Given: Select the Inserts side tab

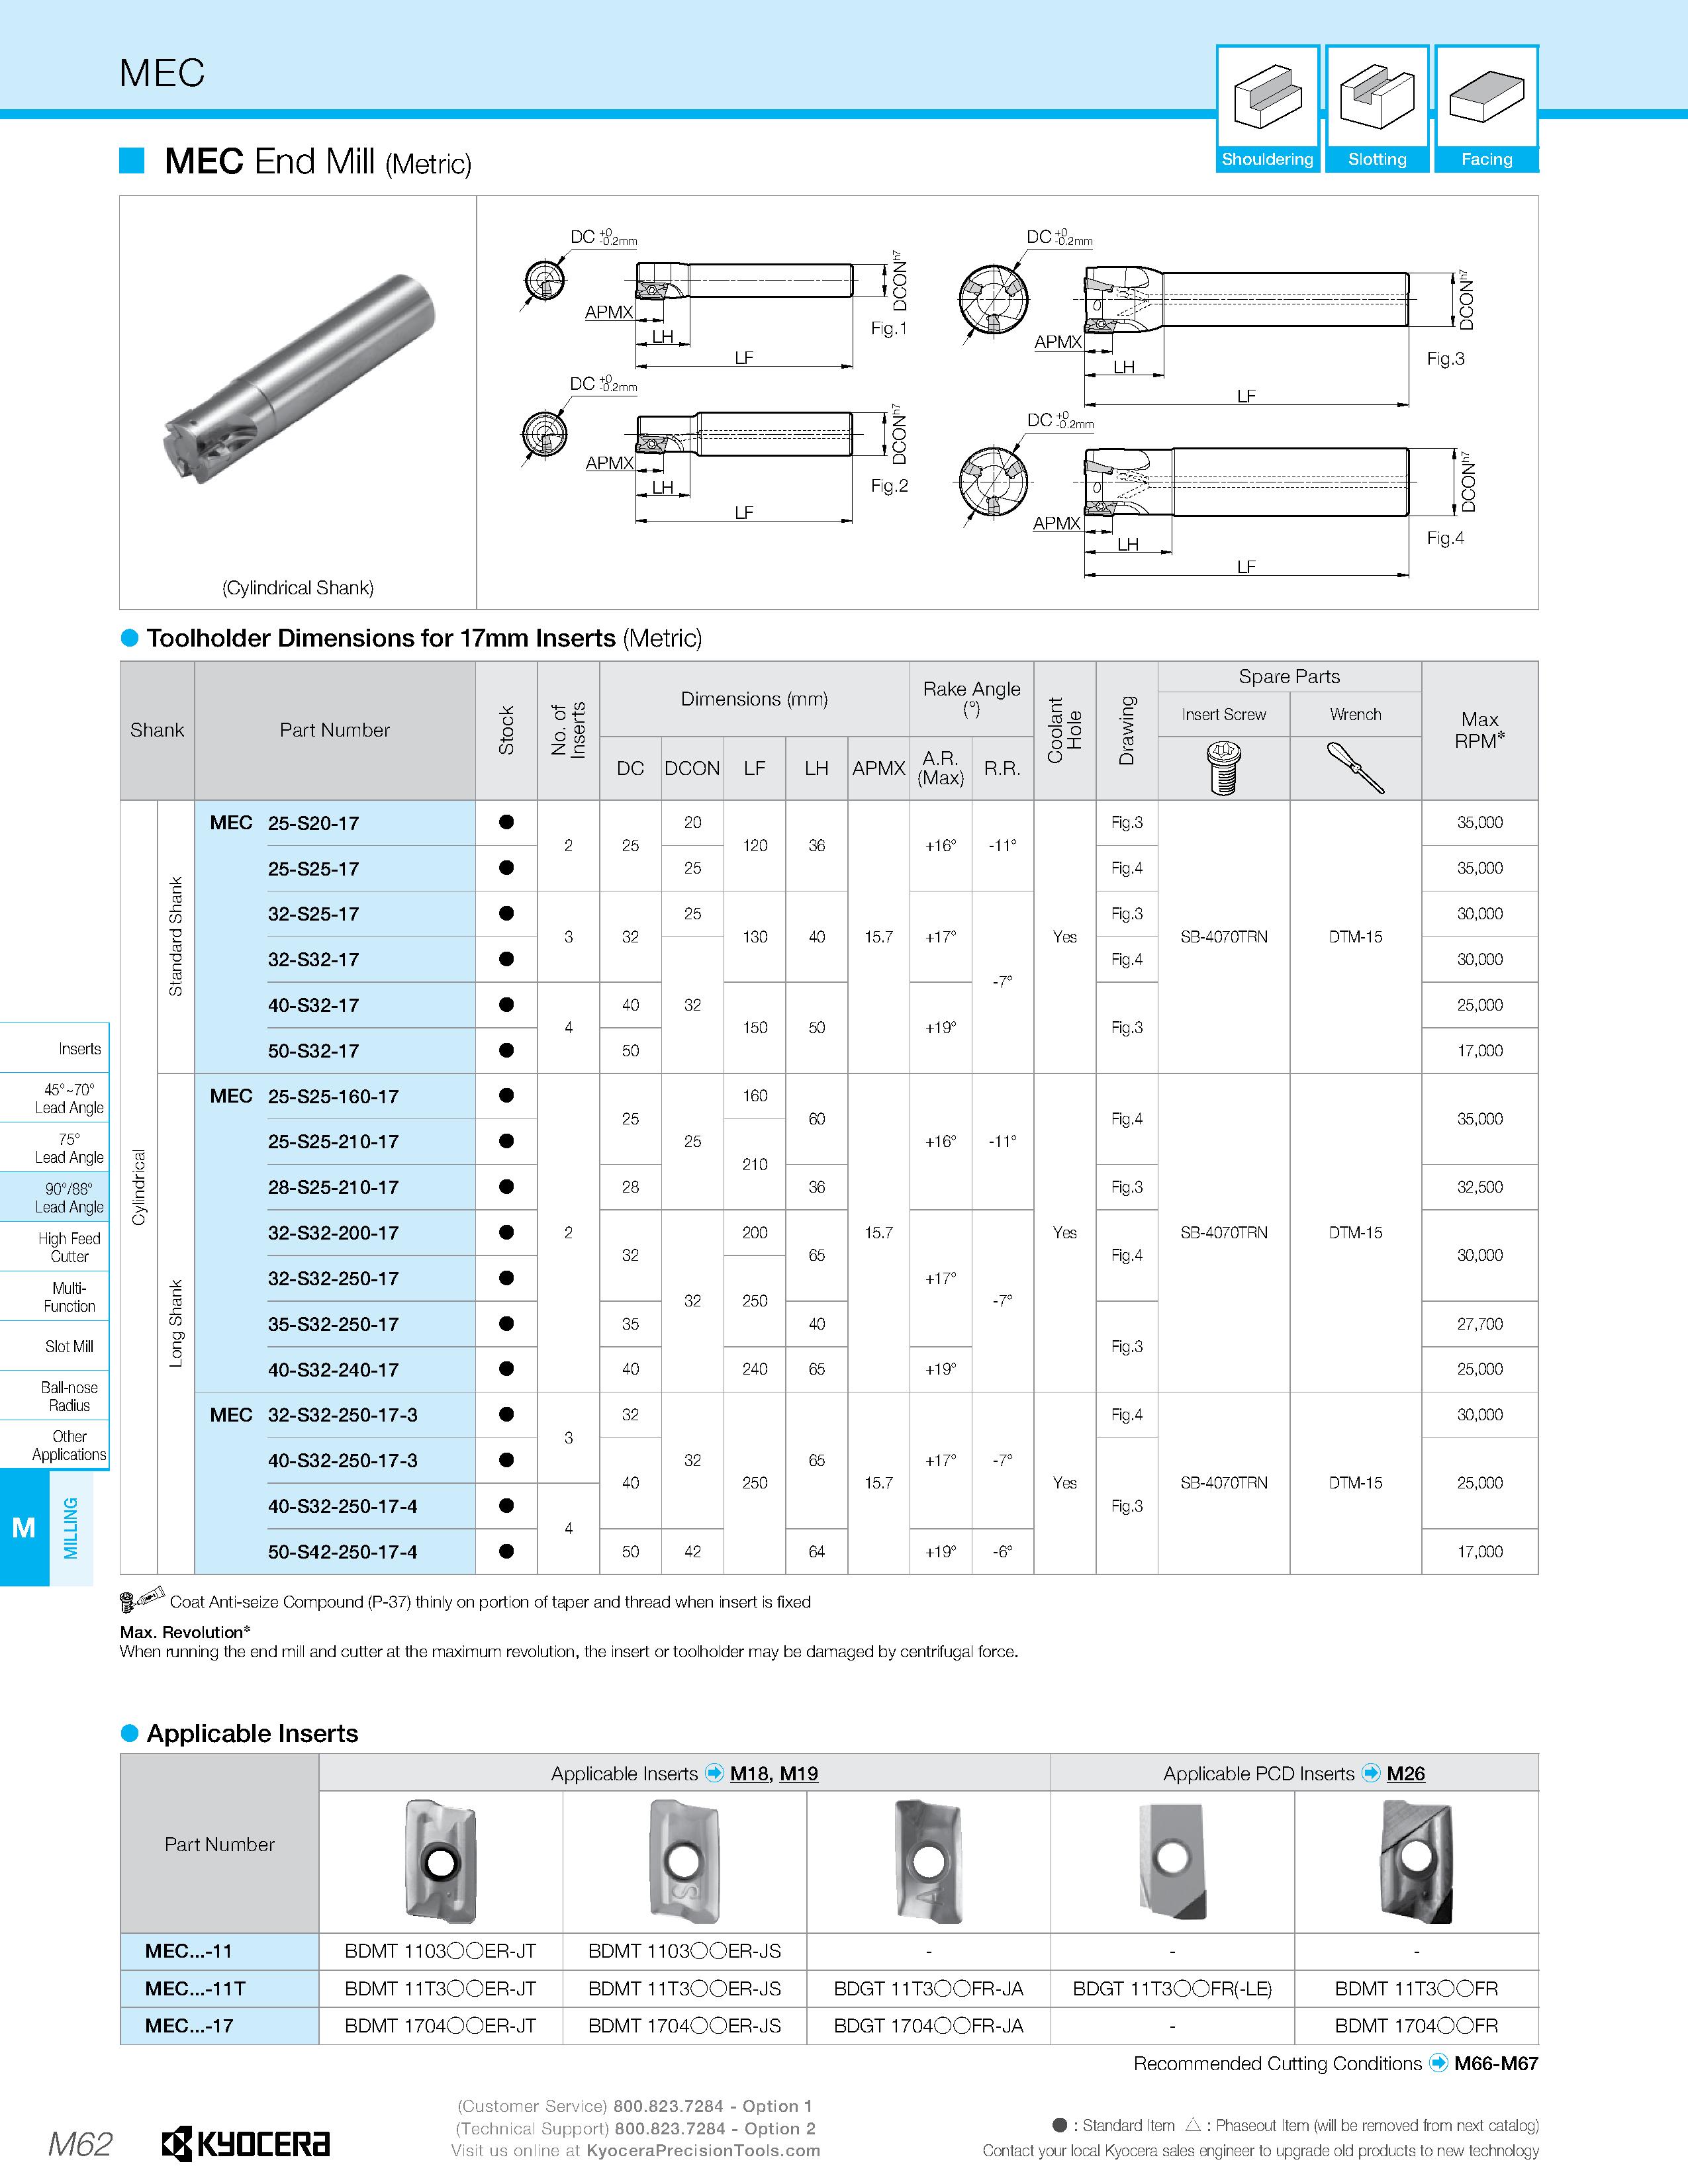Looking at the screenshot, I should [55, 1049].
